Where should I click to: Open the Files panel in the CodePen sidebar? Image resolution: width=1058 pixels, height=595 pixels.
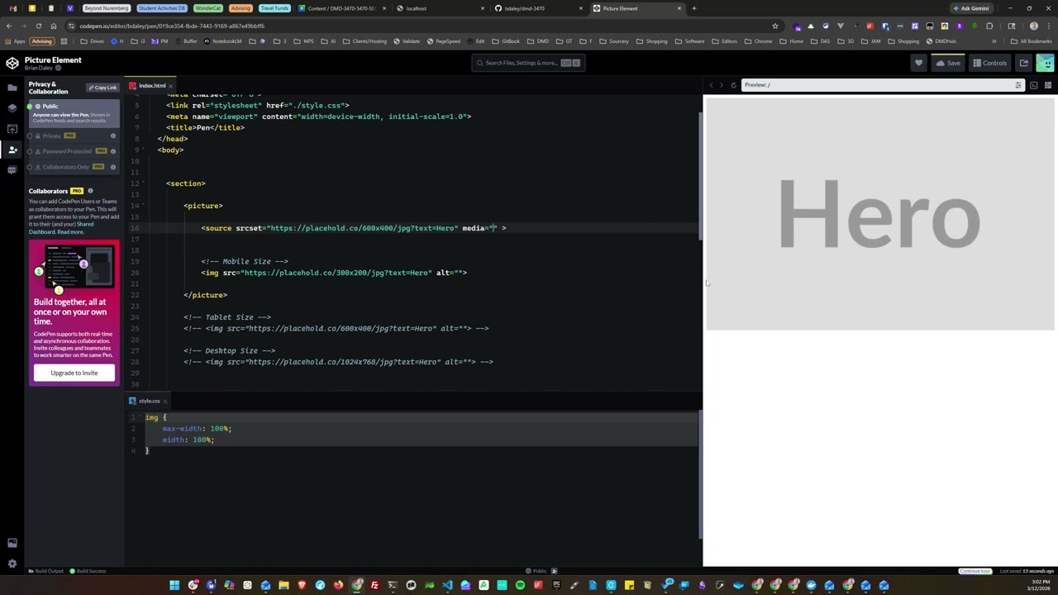pos(12,87)
